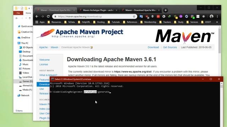Open the Home ribbon tab in Explorer
The image size is (227, 127).
(28, 13)
